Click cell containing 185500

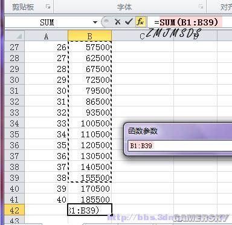(x=90, y=200)
